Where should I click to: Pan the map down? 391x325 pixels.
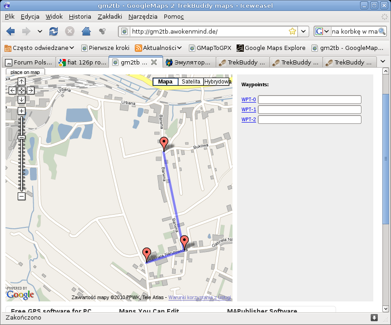coord(22,100)
